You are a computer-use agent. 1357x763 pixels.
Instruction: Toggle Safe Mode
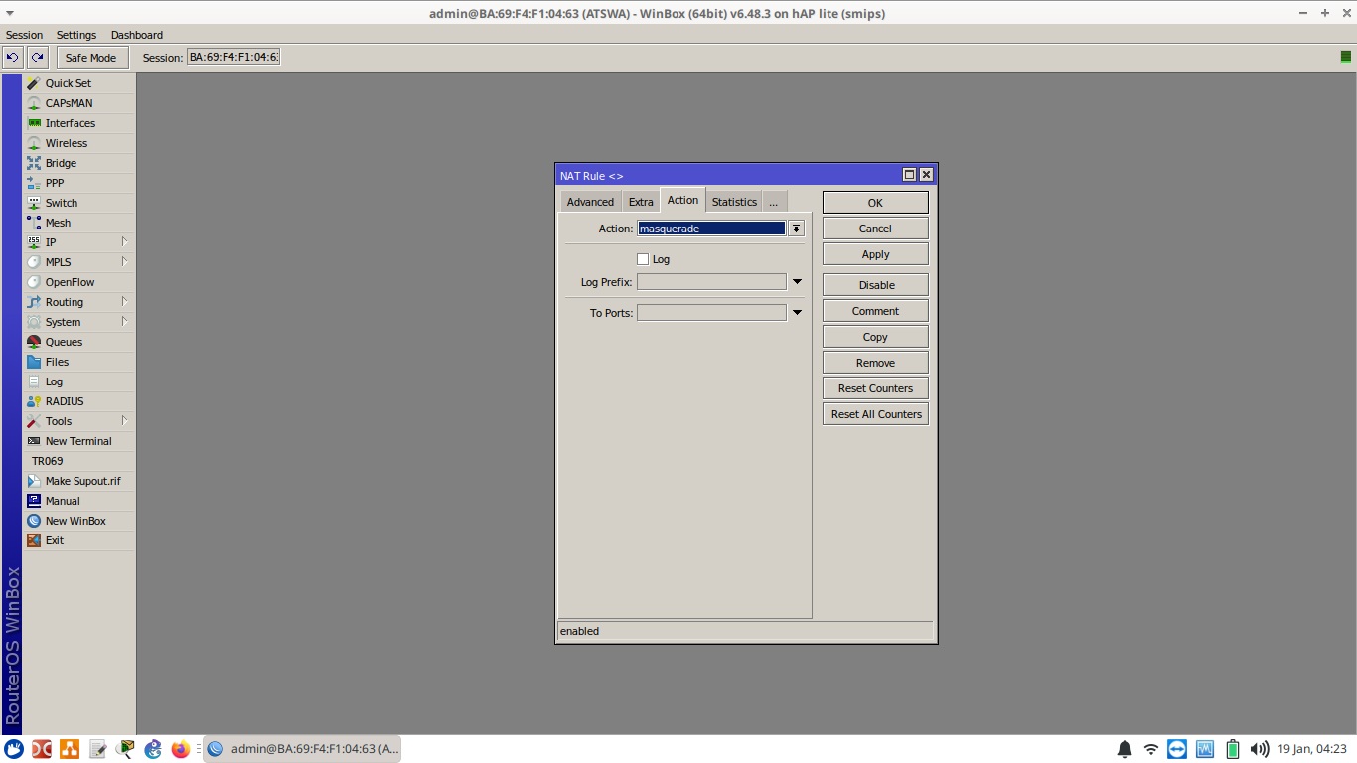(90, 57)
